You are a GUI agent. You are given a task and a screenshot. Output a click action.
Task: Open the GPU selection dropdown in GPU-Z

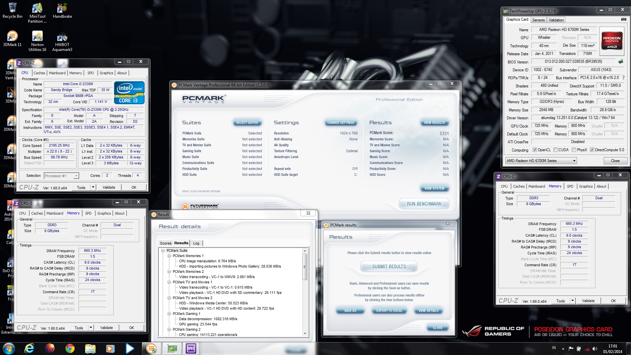point(541,161)
